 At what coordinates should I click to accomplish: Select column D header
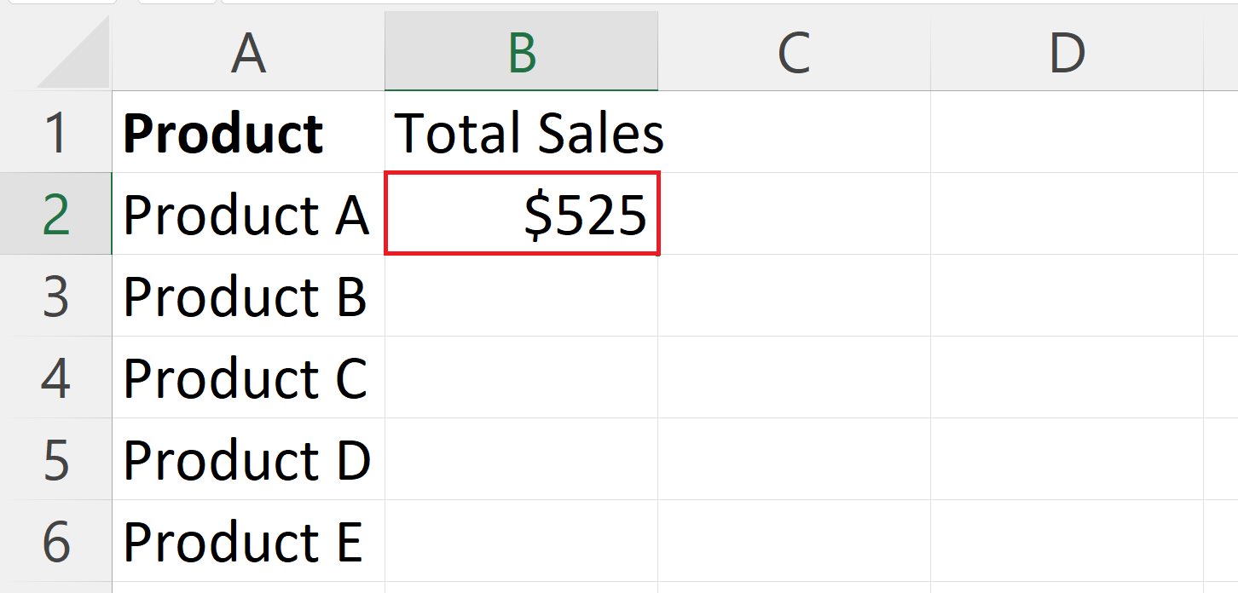(1066, 53)
